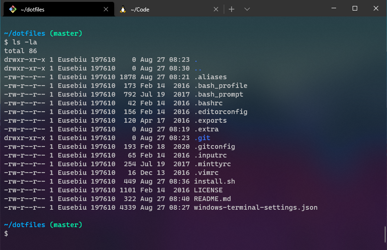Click the .bashrc file name
The height and width of the screenshot is (250, 387).
[209, 103]
